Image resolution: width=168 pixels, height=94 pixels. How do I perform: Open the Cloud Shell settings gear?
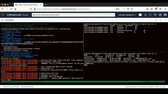click(2, 20)
